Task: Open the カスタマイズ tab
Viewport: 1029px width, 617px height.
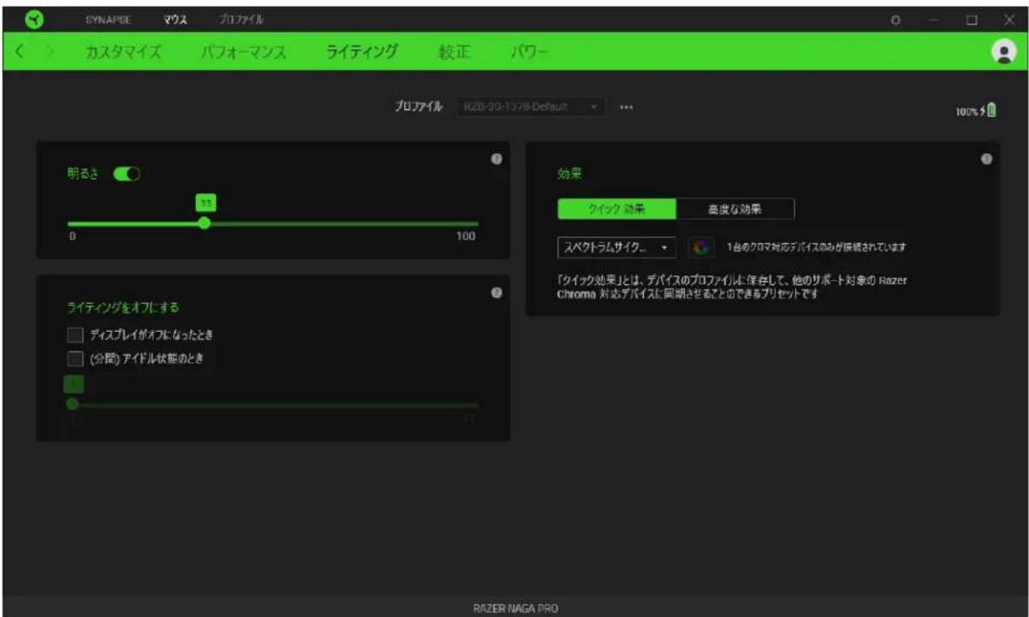Action: coord(123,53)
